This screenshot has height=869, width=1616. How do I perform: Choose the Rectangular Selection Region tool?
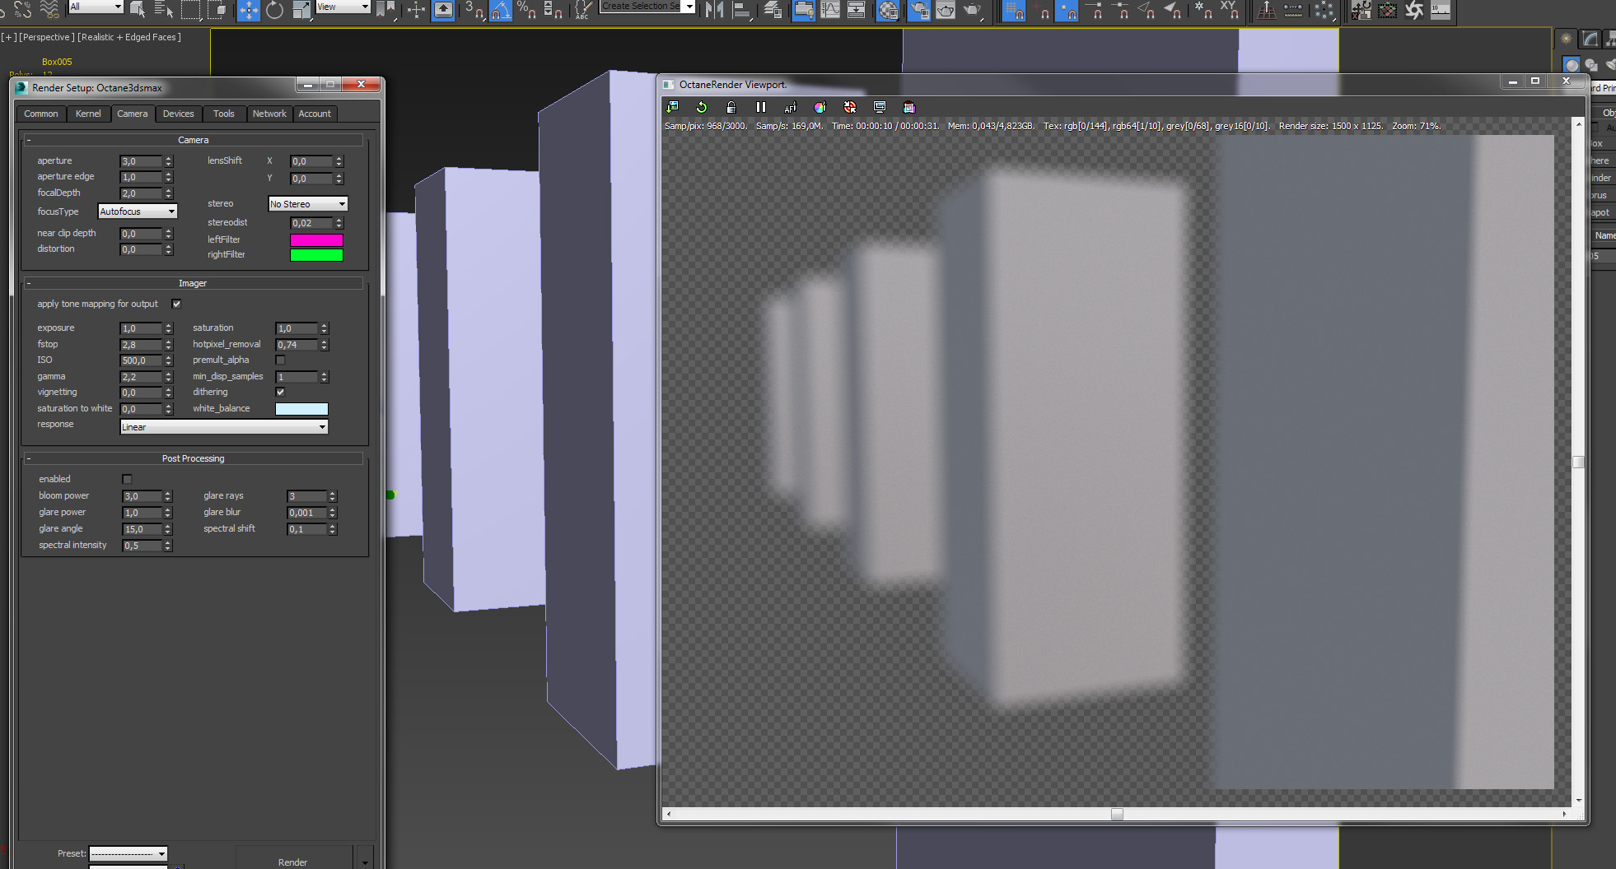point(191,10)
